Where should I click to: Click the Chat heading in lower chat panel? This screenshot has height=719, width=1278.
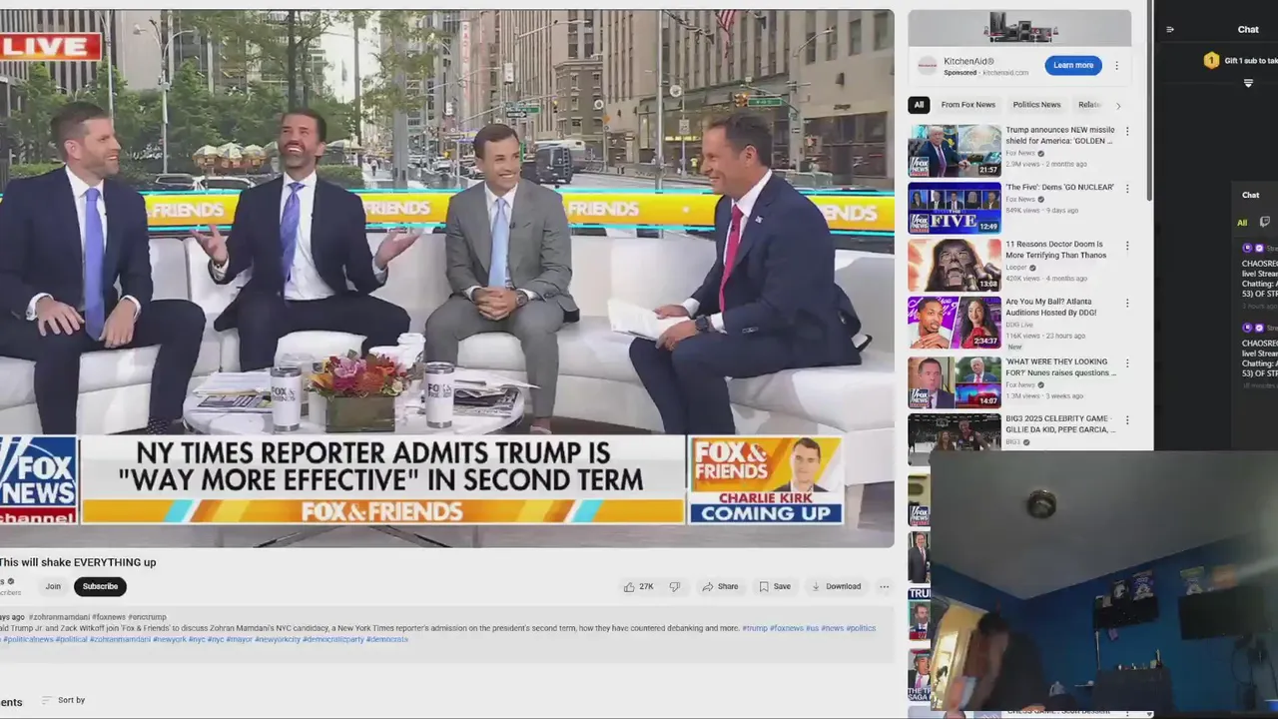pyautogui.click(x=1251, y=196)
